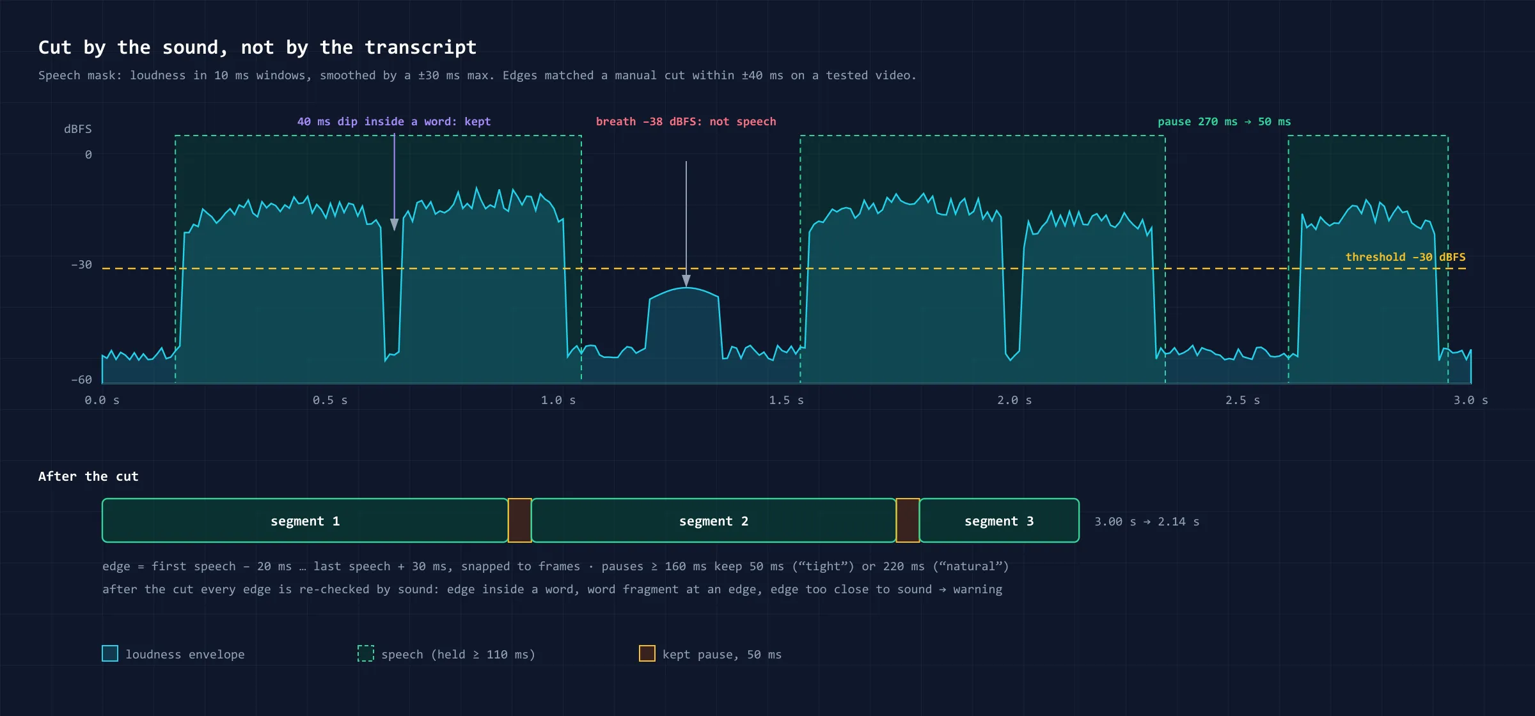Click the '1.5 s' time axis label
Screen dimensions: 1535x716
786,400
